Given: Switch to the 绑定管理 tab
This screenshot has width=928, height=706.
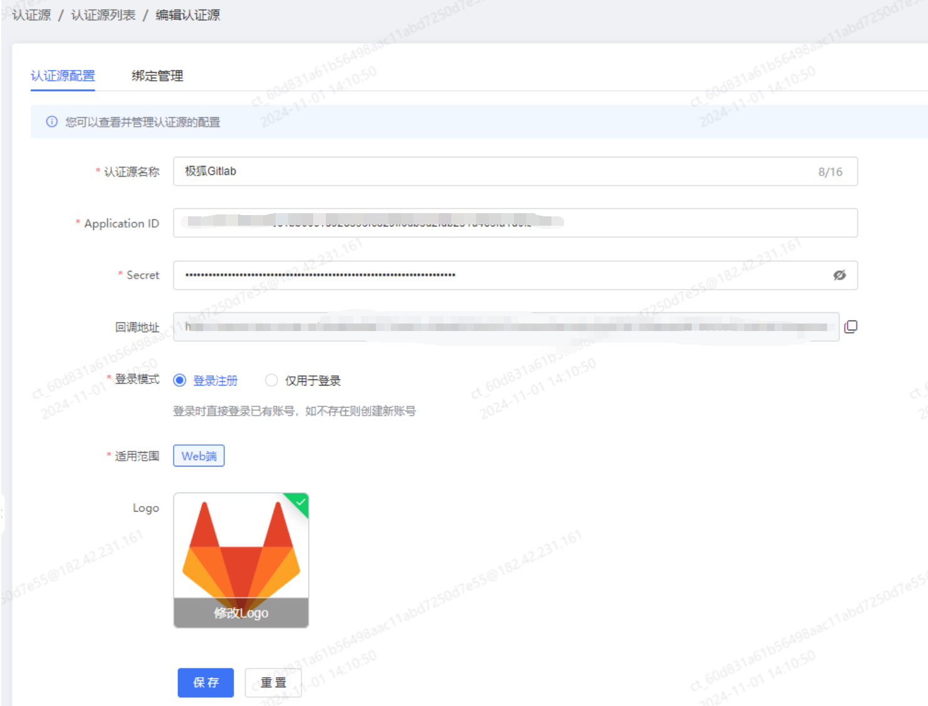Looking at the screenshot, I should tap(157, 76).
